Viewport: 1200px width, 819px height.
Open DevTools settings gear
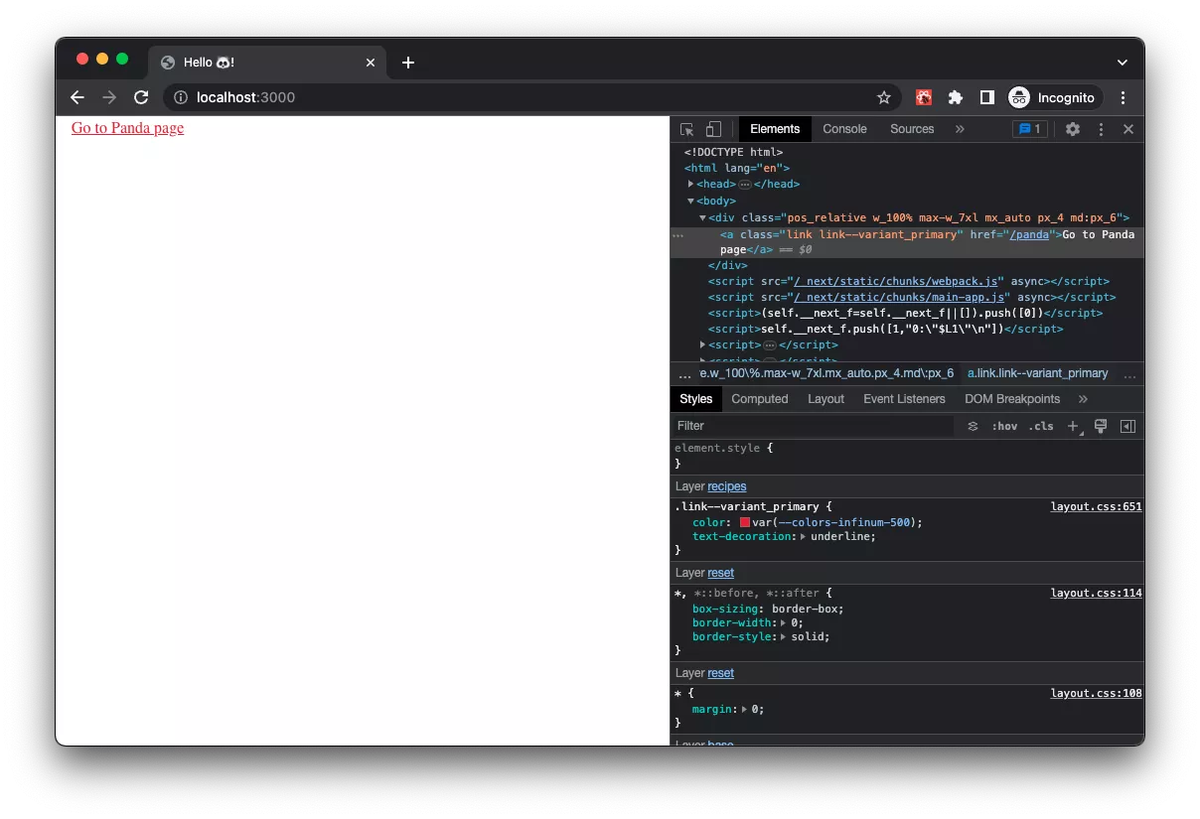coord(1073,129)
